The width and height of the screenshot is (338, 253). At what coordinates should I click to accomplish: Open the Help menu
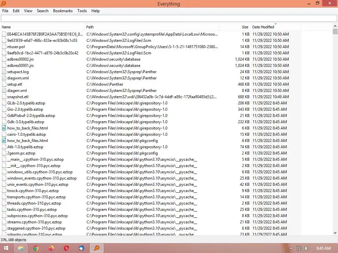click(x=95, y=11)
